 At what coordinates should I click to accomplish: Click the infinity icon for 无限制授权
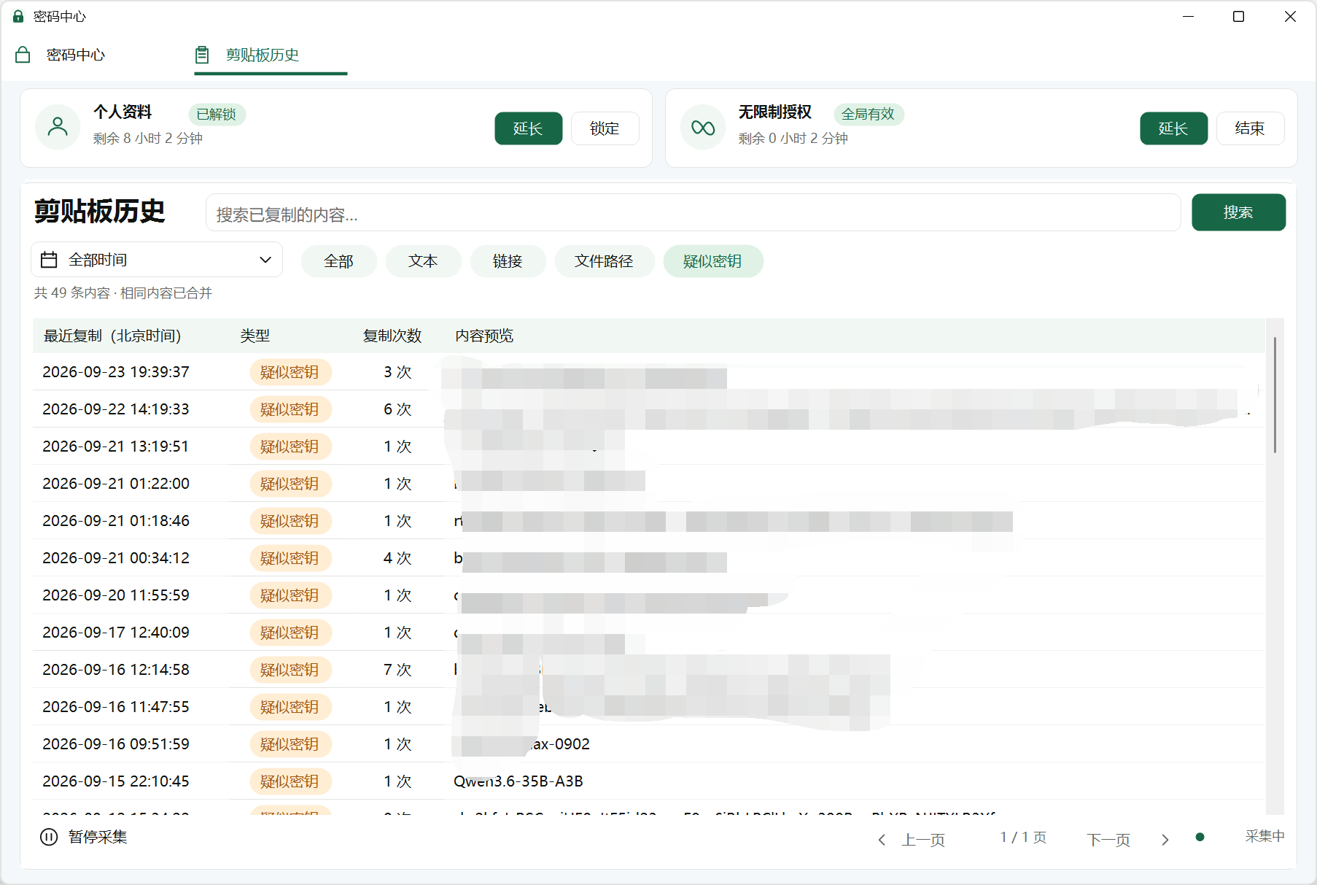click(x=703, y=128)
